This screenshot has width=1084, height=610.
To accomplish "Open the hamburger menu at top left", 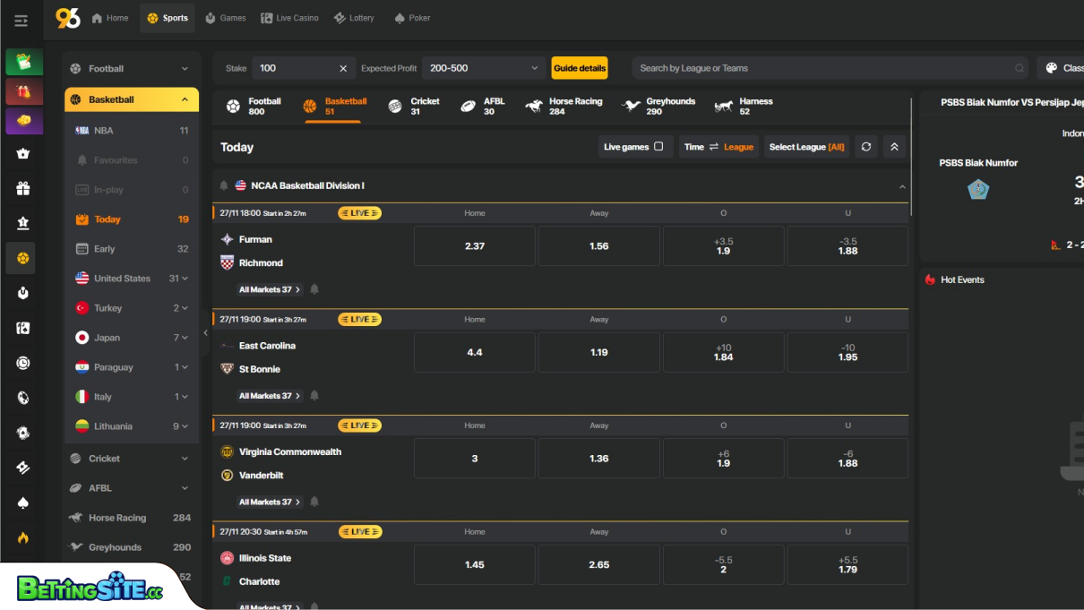I will (21, 20).
